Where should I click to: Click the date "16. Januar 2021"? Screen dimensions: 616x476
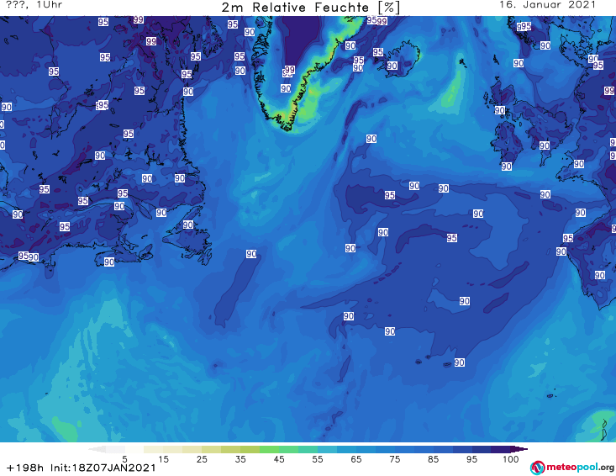(x=547, y=5)
